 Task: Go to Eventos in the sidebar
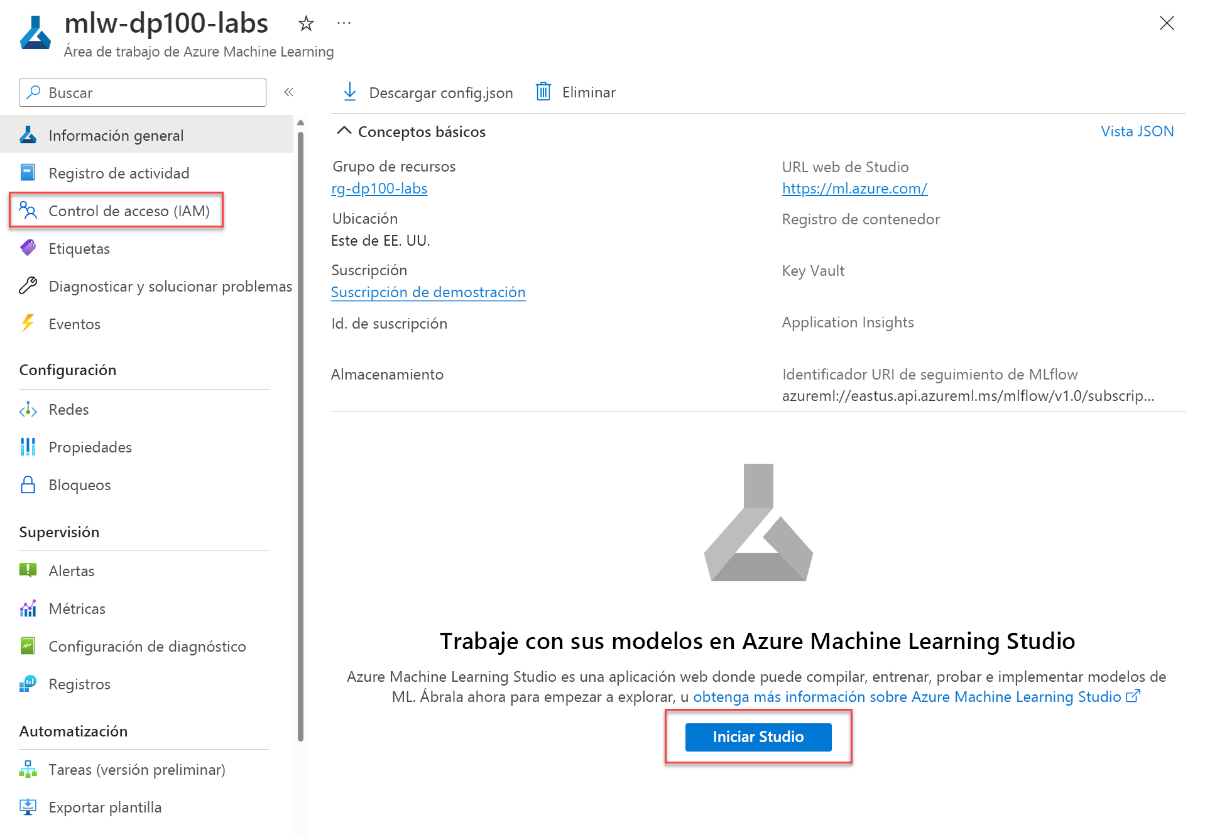coord(147,324)
